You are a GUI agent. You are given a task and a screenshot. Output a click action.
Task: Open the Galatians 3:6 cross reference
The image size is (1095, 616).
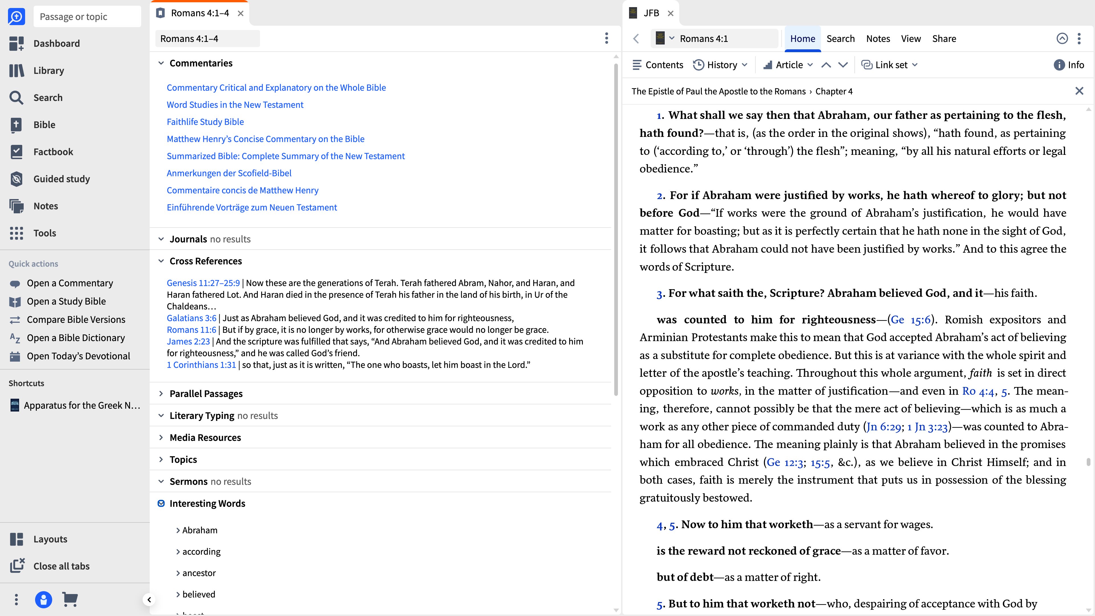point(191,318)
